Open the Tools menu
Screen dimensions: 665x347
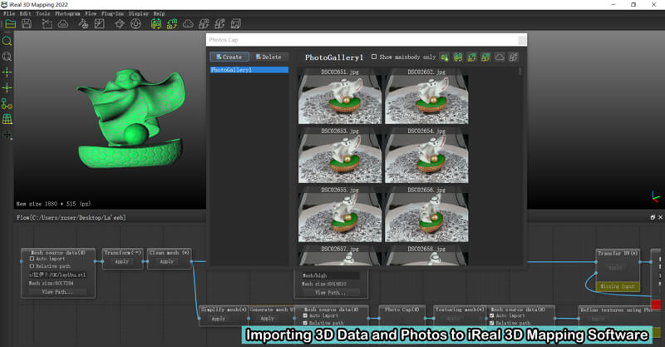point(43,13)
